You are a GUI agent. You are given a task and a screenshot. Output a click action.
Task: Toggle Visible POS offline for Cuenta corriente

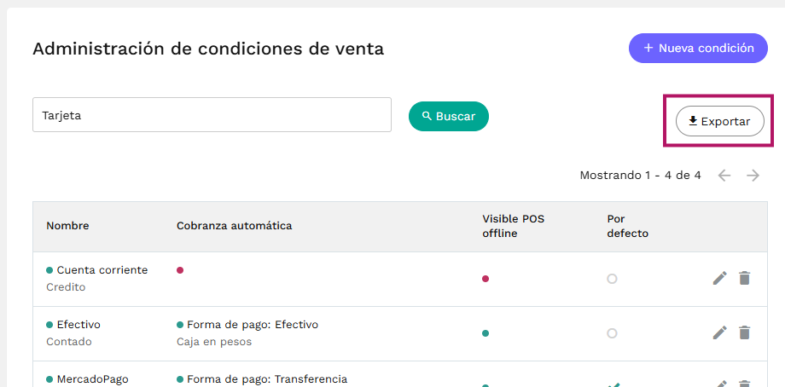[486, 279]
